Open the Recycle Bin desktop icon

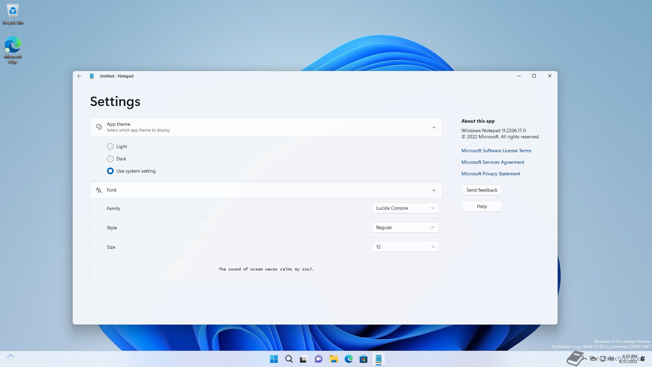point(13,14)
